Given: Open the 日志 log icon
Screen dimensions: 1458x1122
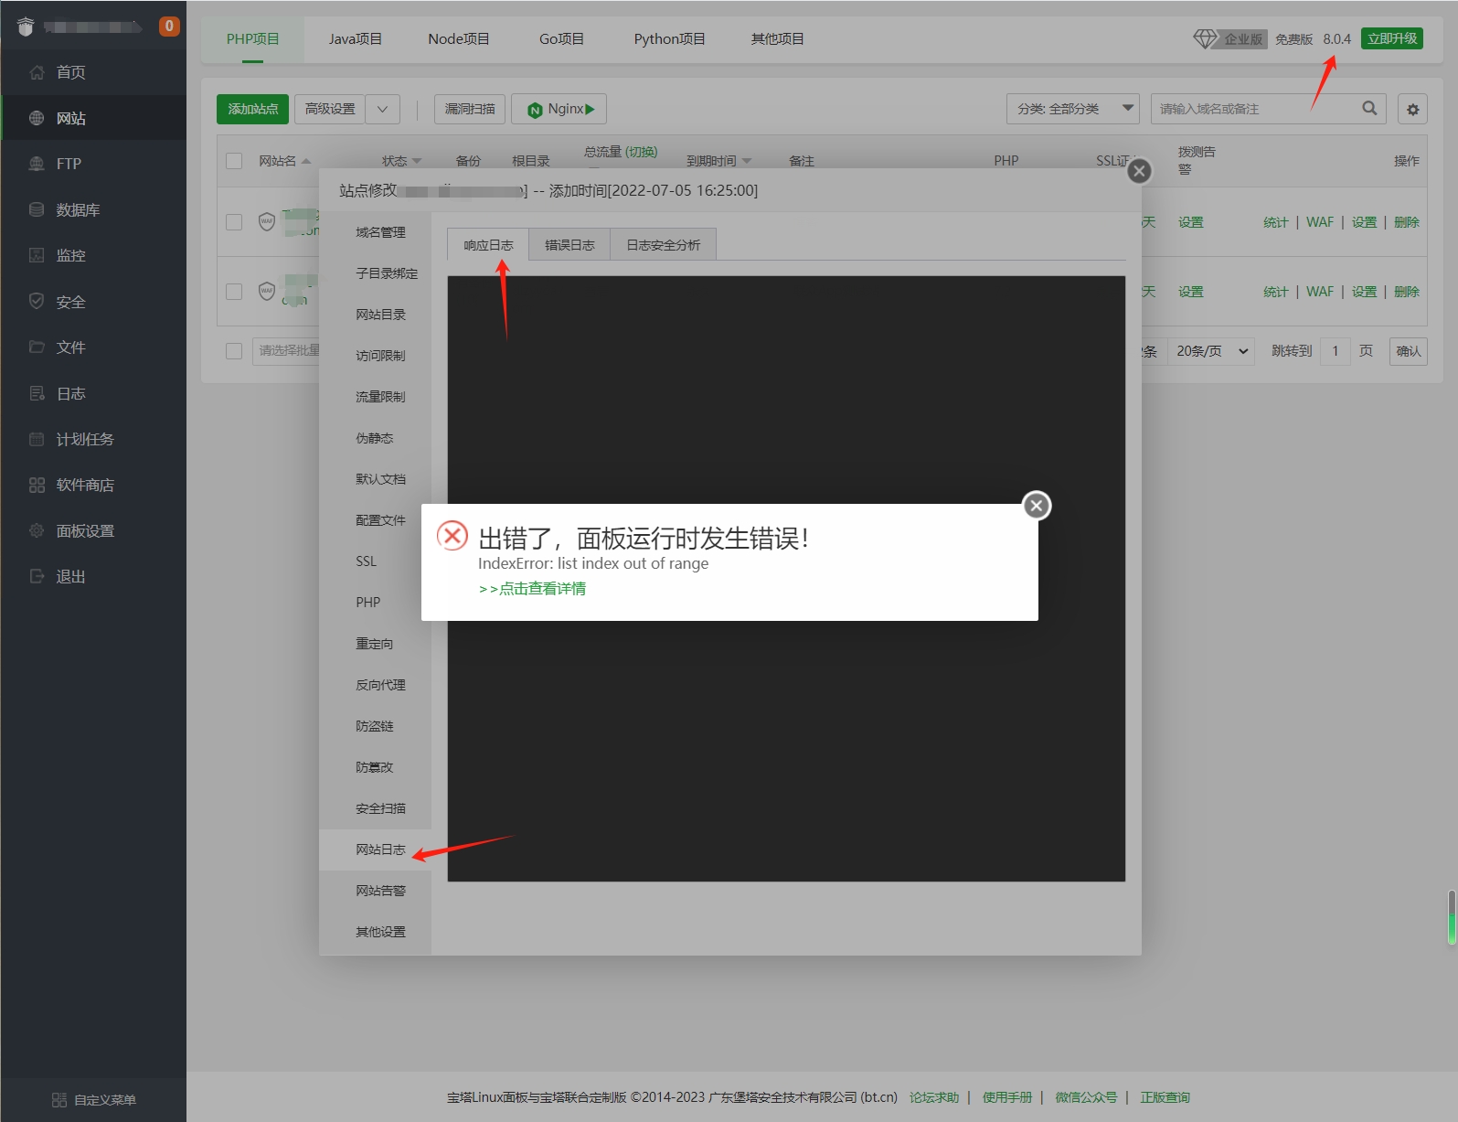Looking at the screenshot, I should pyautogui.click(x=37, y=393).
